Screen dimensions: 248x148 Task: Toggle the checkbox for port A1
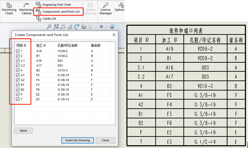coord(18,75)
